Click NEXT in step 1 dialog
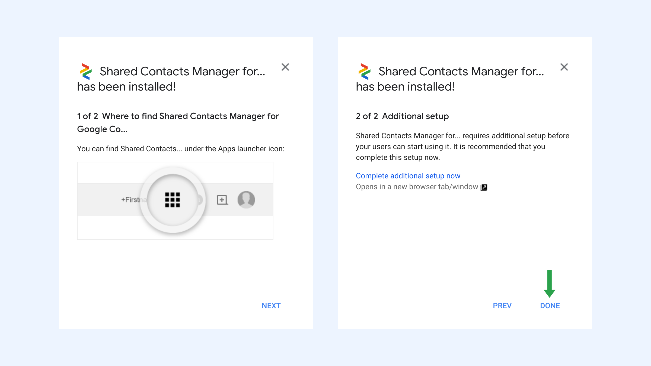651x366 pixels. (271, 306)
